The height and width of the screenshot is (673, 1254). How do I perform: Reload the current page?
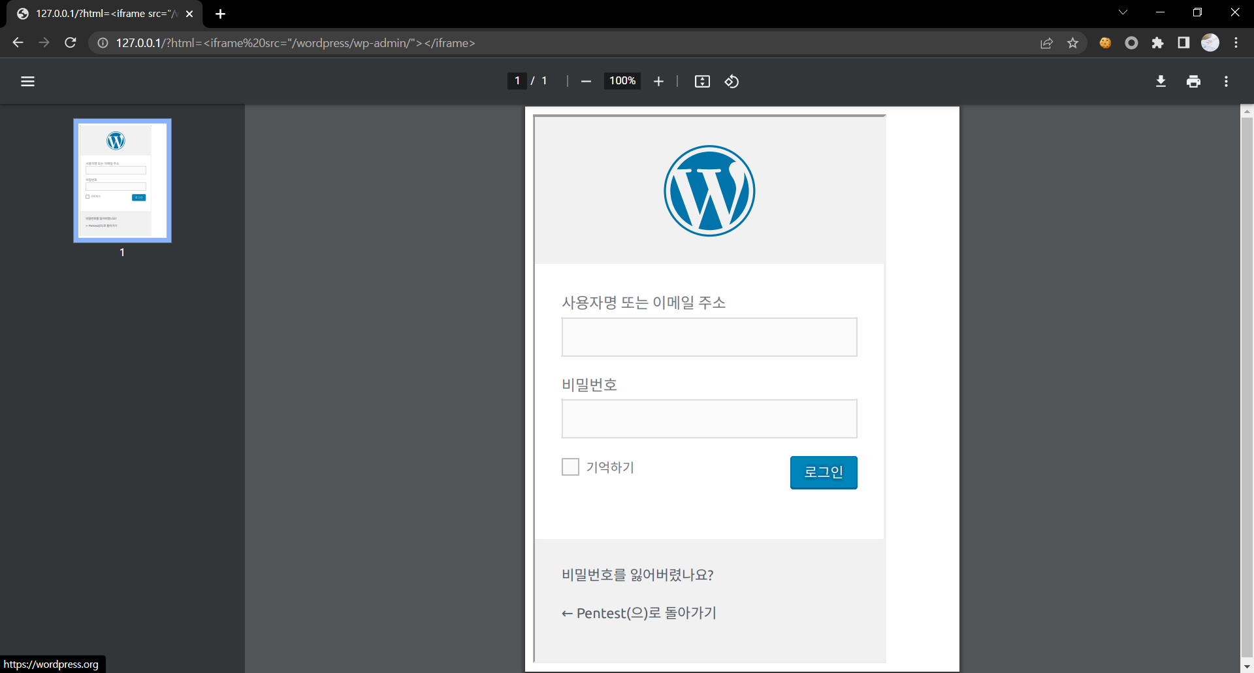coord(71,42)
